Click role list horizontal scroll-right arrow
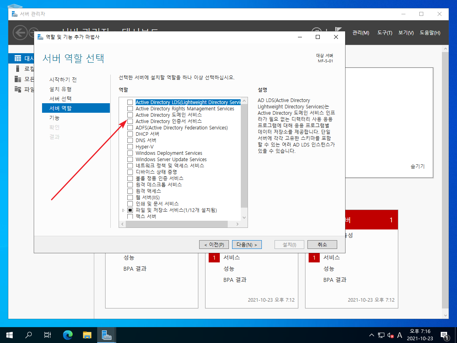The width and height of the screenshot is (457, 343). tap(238, 224)
